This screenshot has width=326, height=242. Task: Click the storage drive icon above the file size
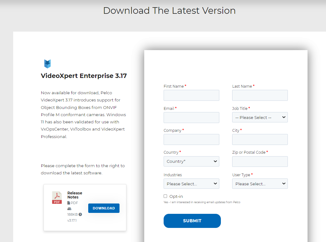point(69,209)
